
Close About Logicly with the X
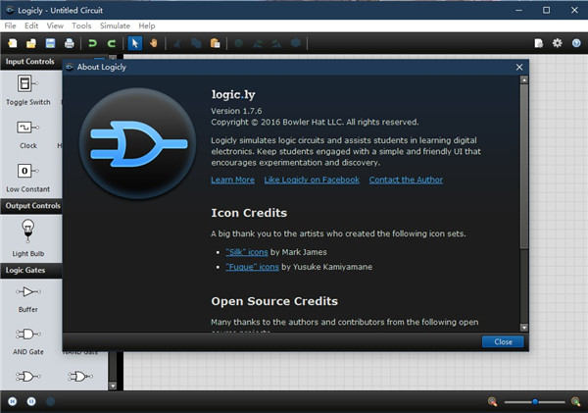pos(519,68)
